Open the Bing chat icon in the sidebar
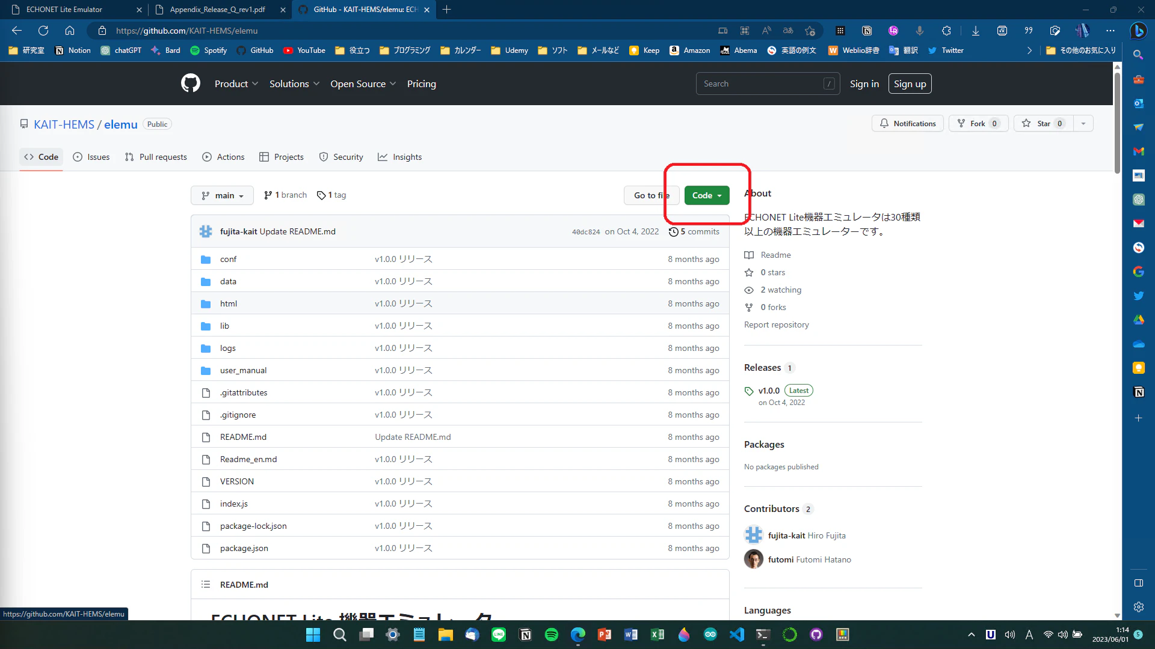Viewport: 1155px width, 649px height. tap(1138, 31)
